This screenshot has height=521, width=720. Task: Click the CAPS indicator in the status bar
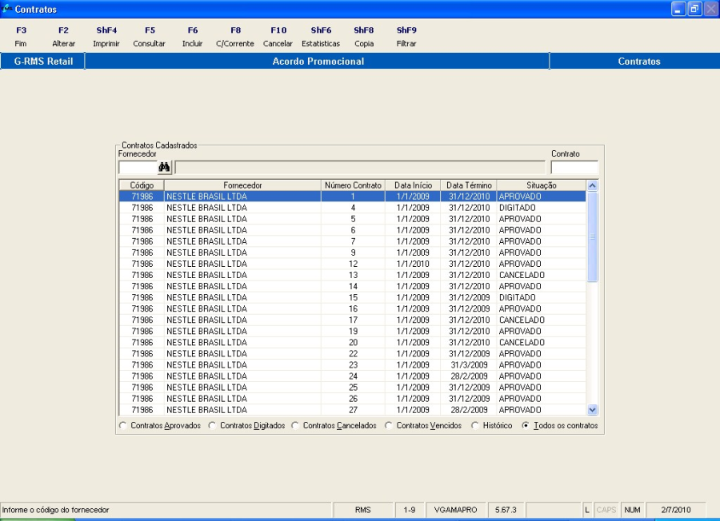click(606, 510)
